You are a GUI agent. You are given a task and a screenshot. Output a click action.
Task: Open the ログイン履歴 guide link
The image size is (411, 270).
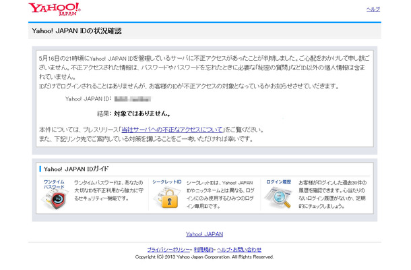click(x=279, y=182)
